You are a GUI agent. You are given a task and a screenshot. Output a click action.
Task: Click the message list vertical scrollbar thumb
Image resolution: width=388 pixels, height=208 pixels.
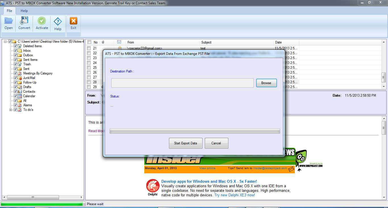click(384, 77)
